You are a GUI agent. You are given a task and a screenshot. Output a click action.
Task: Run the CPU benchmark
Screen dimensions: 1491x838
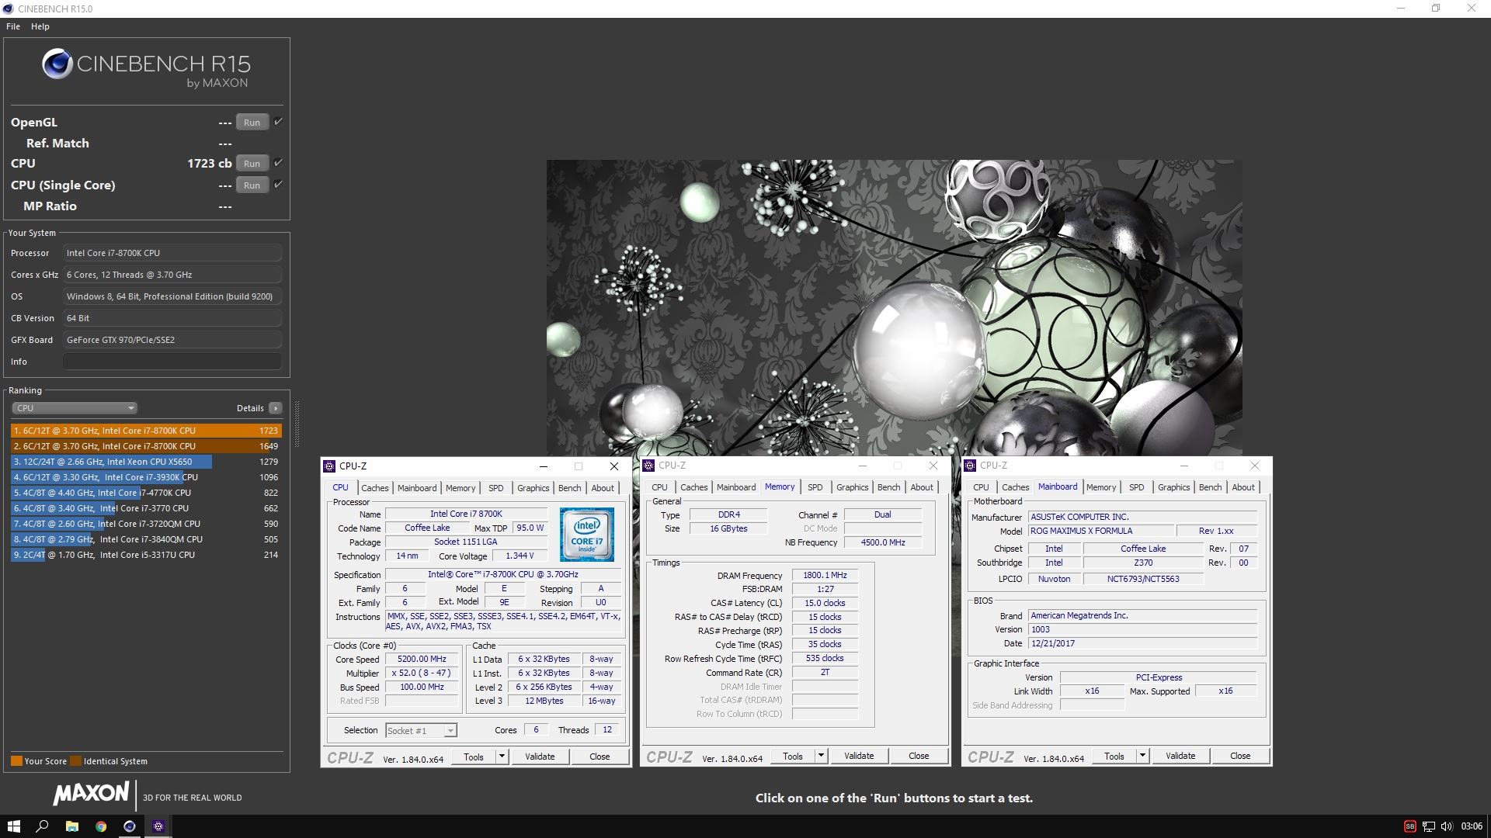point(252,164)
